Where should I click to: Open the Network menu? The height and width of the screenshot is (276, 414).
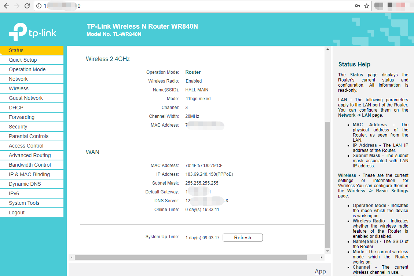(x=32, y=79)
